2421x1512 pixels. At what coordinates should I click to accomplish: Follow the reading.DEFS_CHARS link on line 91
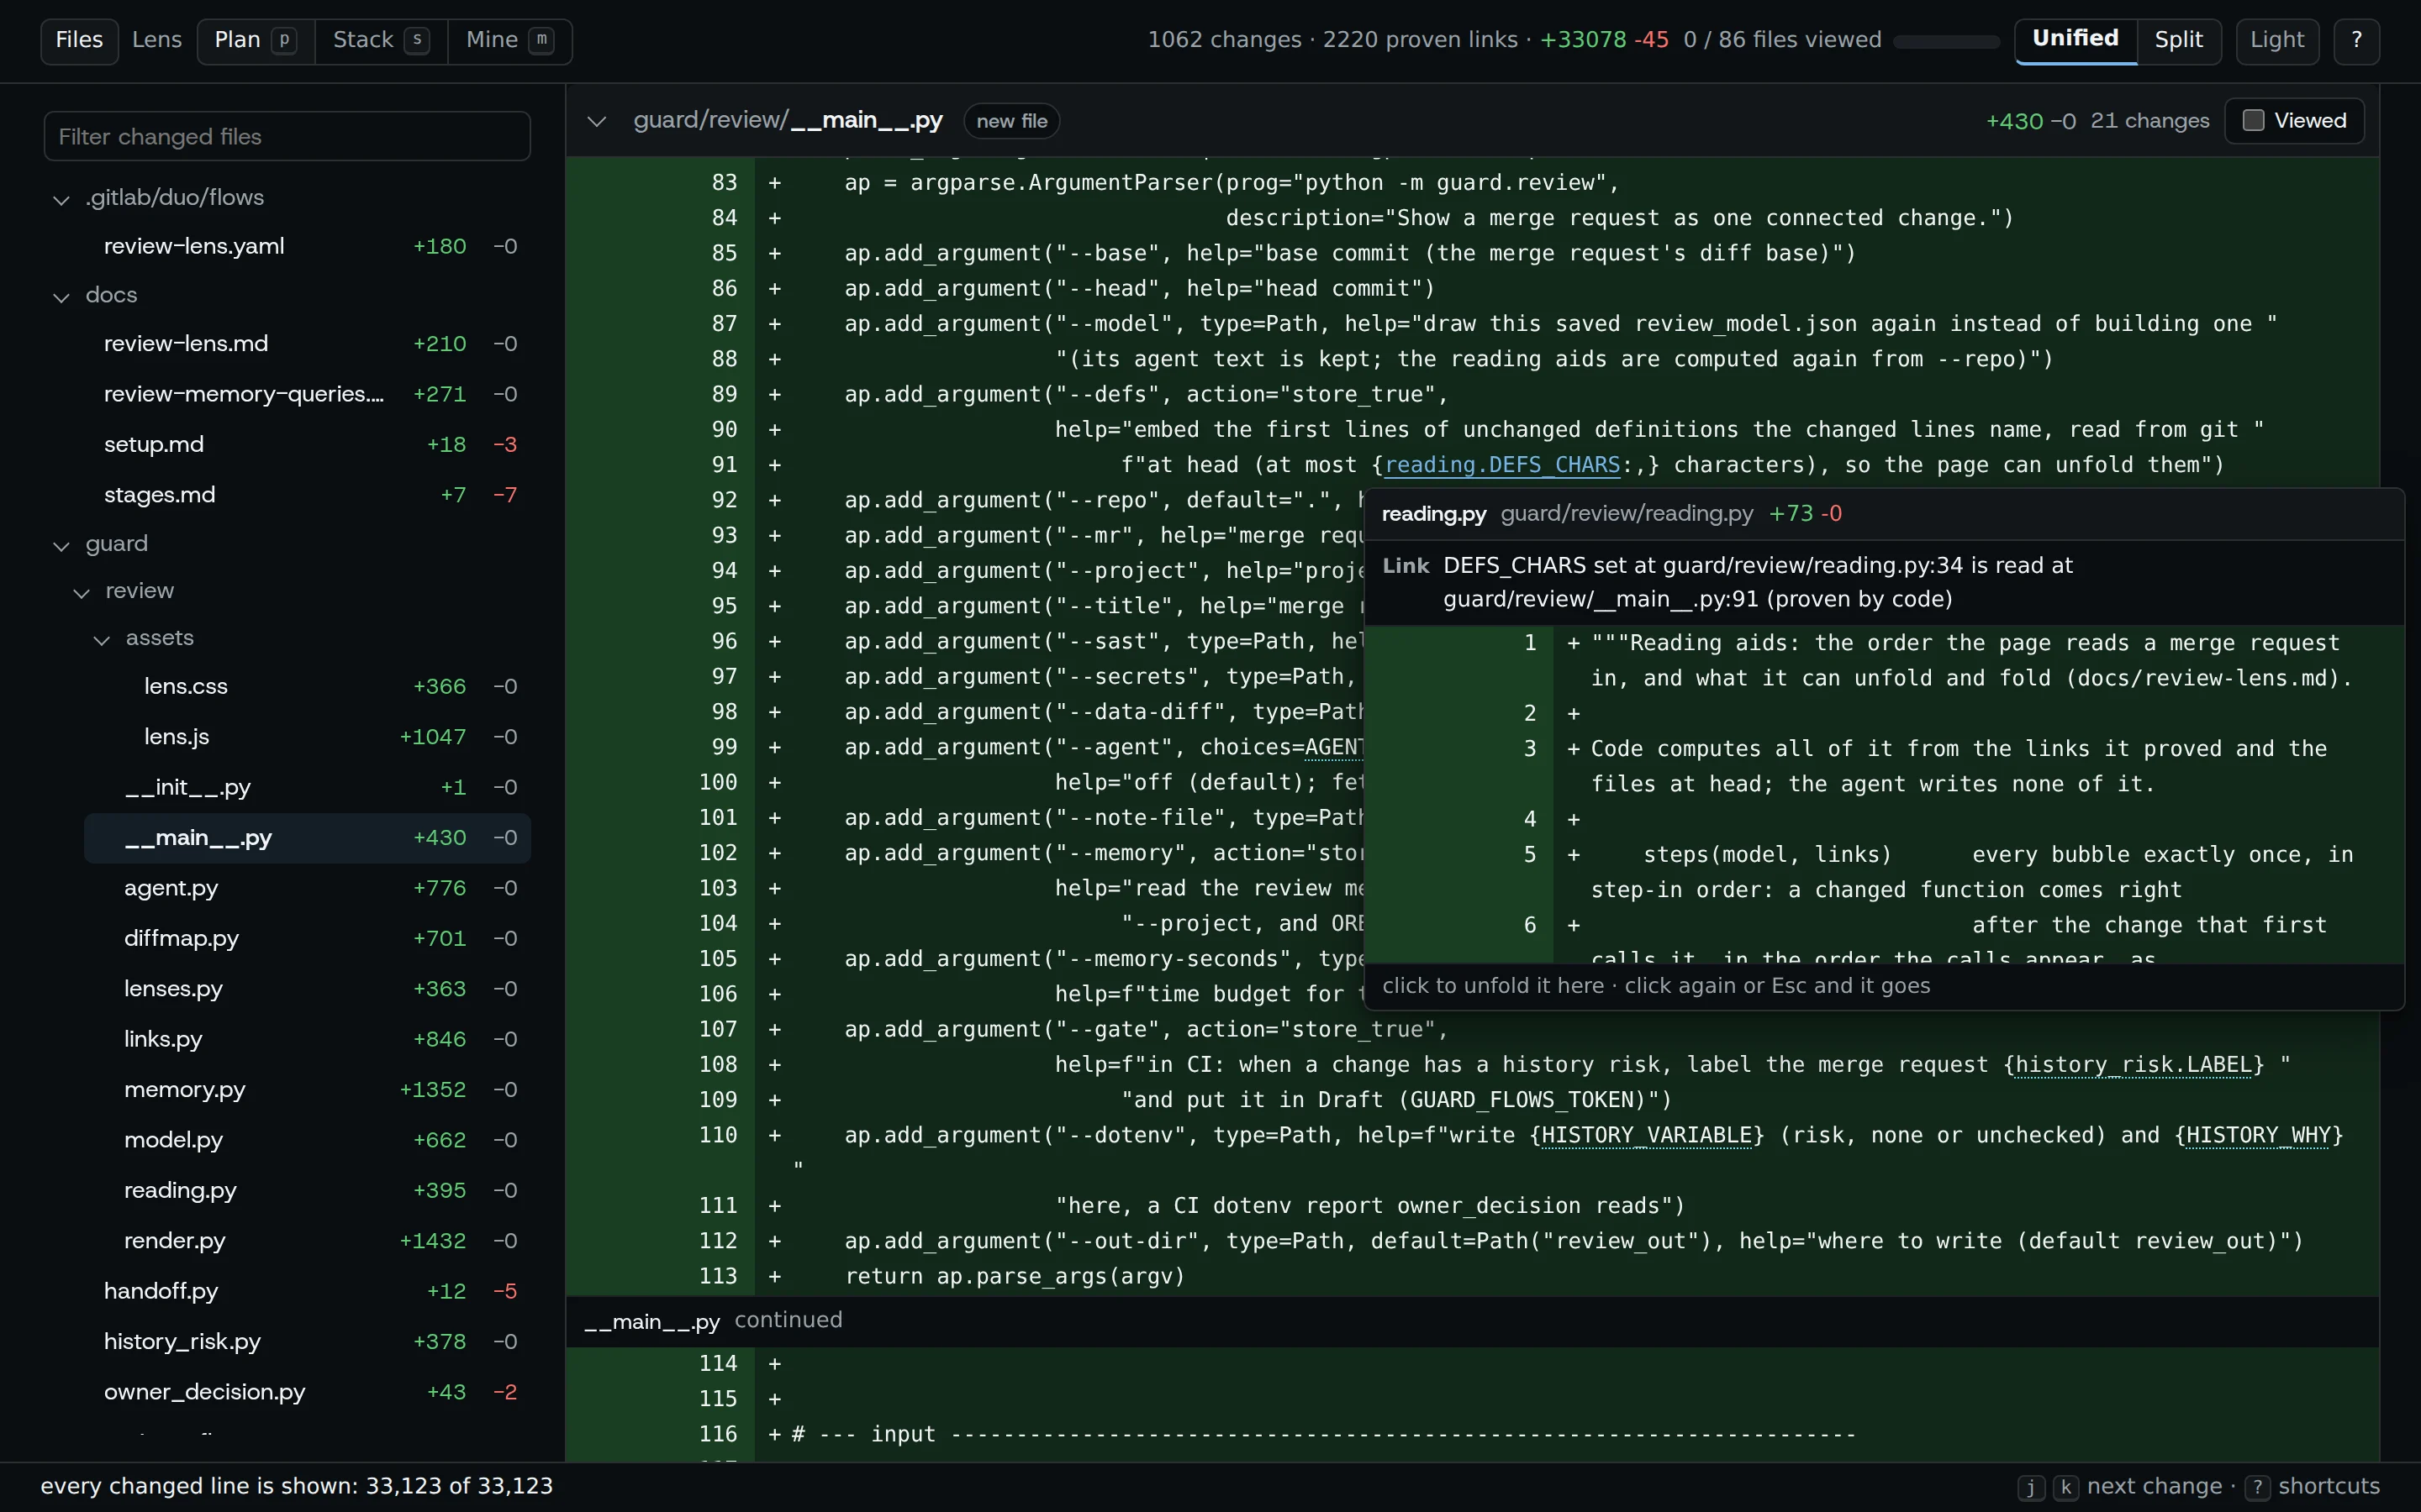1501,465
